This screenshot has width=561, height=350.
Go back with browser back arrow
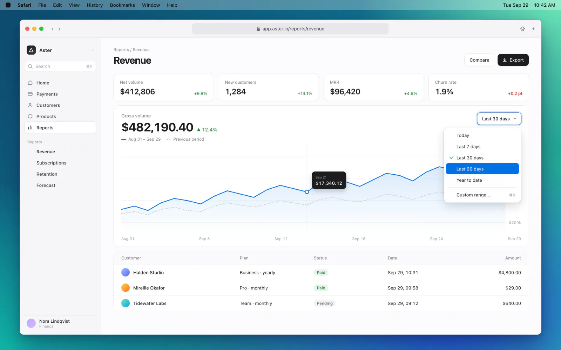tap(53, 29)
